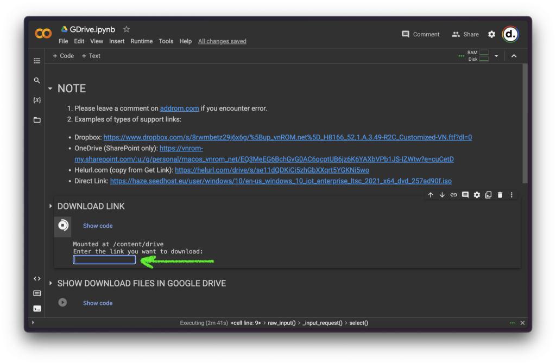Open the Help menu

(186, 41)
